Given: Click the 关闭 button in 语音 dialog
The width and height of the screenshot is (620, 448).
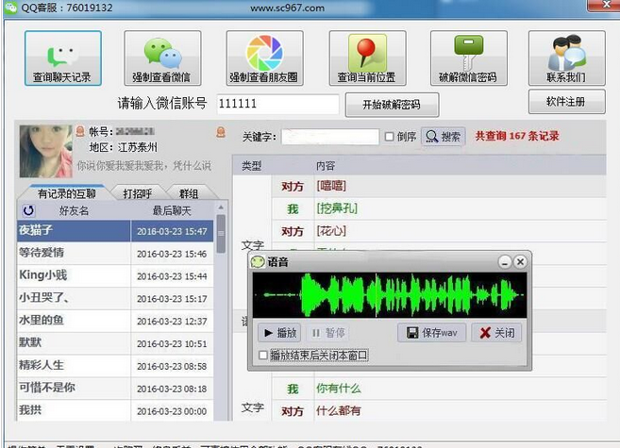Looking at the screenshot, I should (x=496, y=333).
